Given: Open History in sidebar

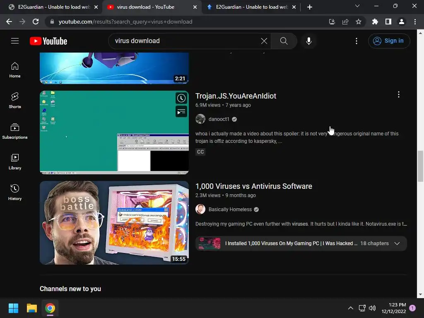Looking at the screenshot, I should [15, 192].
